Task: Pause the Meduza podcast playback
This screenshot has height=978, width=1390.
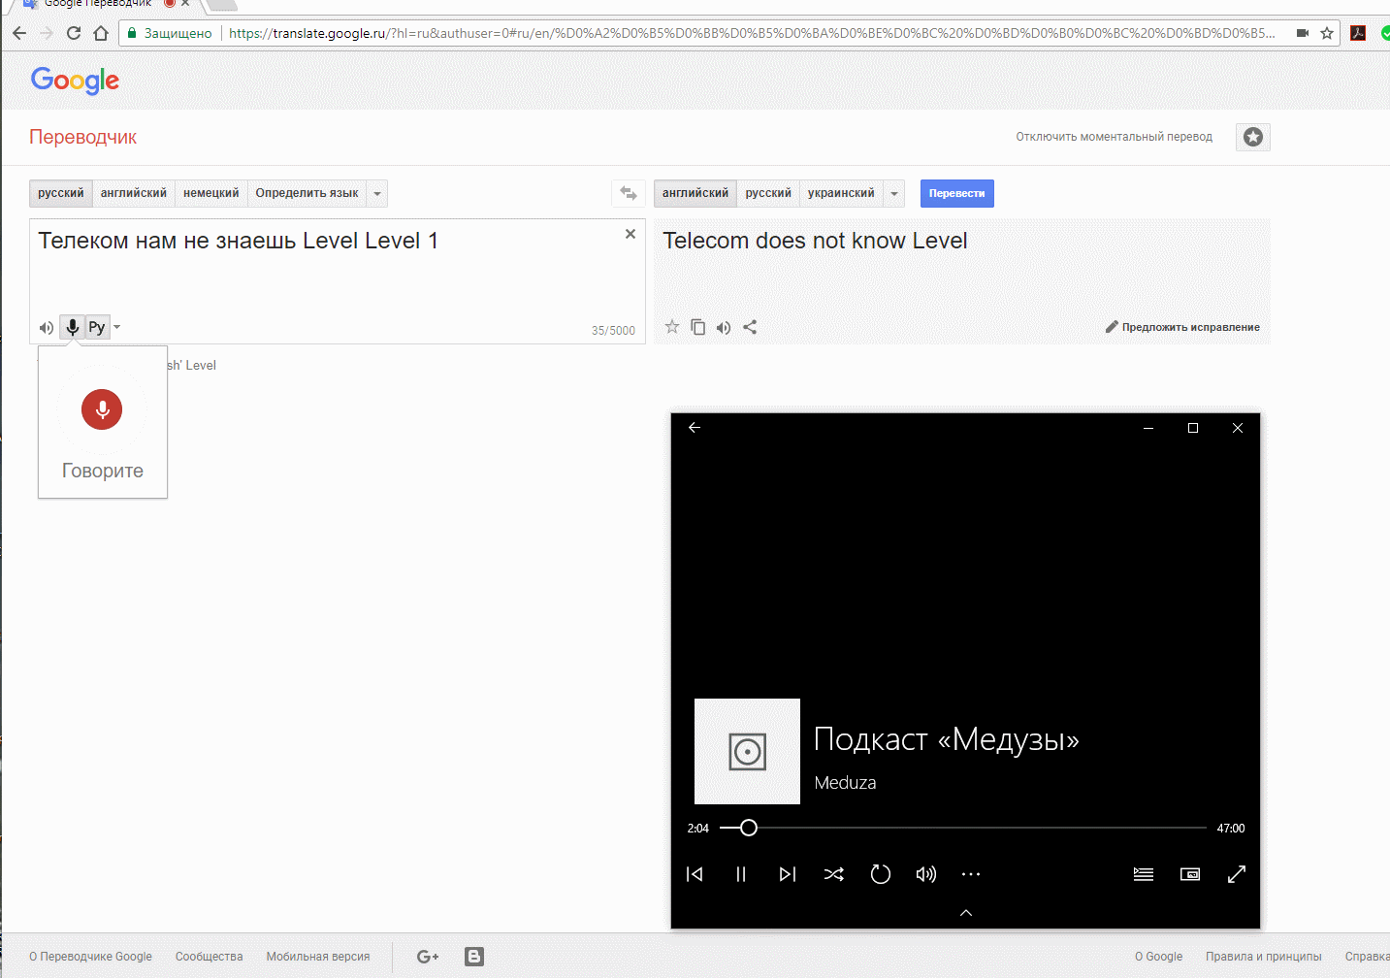Action: [741, 874]
